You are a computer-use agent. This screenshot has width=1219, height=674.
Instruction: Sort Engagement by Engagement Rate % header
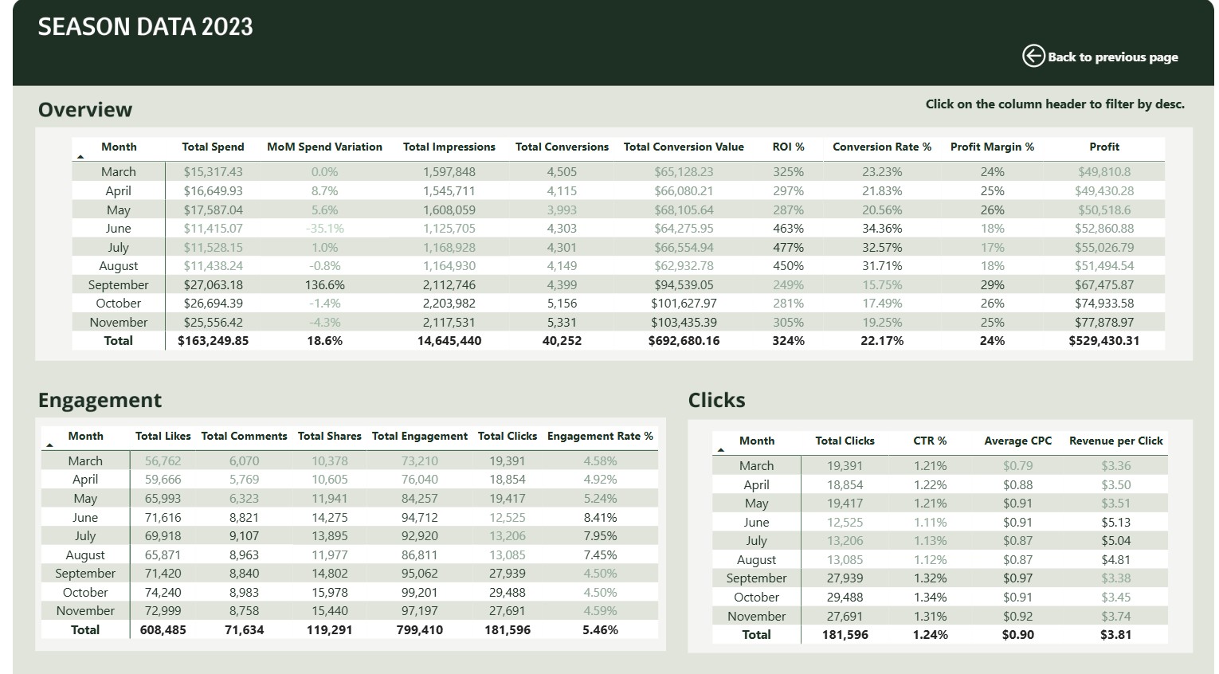coord(599,436)
